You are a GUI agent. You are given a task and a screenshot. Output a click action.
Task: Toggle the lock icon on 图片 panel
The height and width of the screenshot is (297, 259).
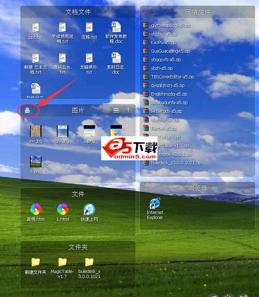point(27,110)
